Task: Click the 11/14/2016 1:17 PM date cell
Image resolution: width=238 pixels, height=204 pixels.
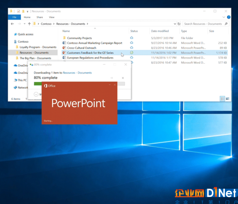Action: pyautogui.click(x=163, y=58)
